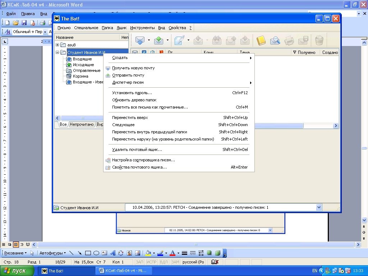Click the Insert Clip Art icon

coord(129,253)
